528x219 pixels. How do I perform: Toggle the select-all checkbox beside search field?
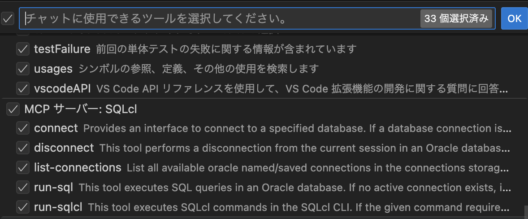[9, 18]
